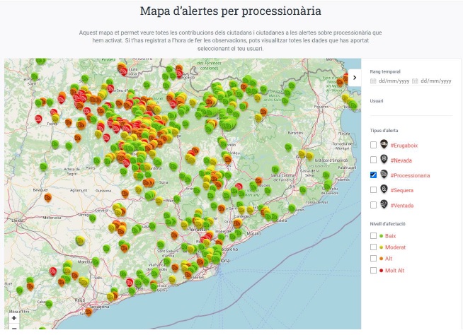Open the start date picker
This screenshot has height=335, width=463.
tap(390, 81)
